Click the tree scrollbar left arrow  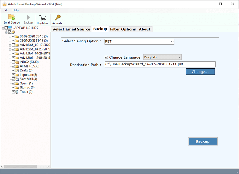coord(2,167)
